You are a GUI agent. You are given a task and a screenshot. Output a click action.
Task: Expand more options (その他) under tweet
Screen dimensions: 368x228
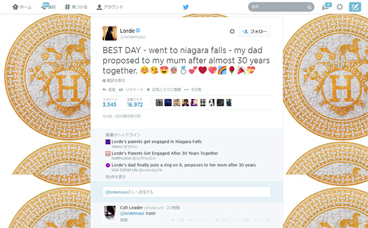193,90
